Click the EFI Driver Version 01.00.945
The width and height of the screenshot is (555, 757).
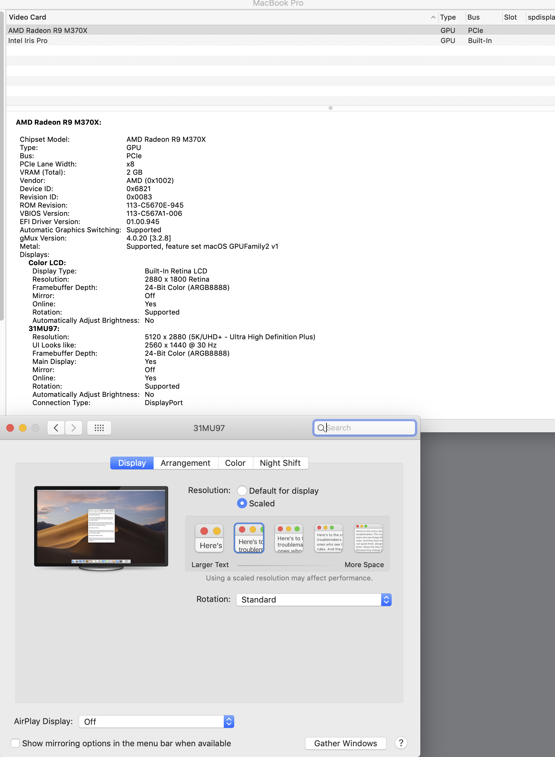click(143, 222)
